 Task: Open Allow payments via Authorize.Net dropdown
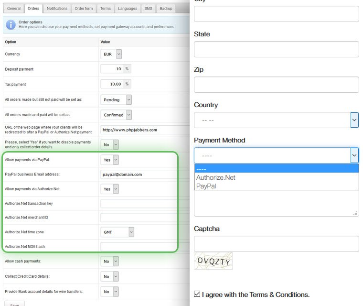[x=109, y=189]
